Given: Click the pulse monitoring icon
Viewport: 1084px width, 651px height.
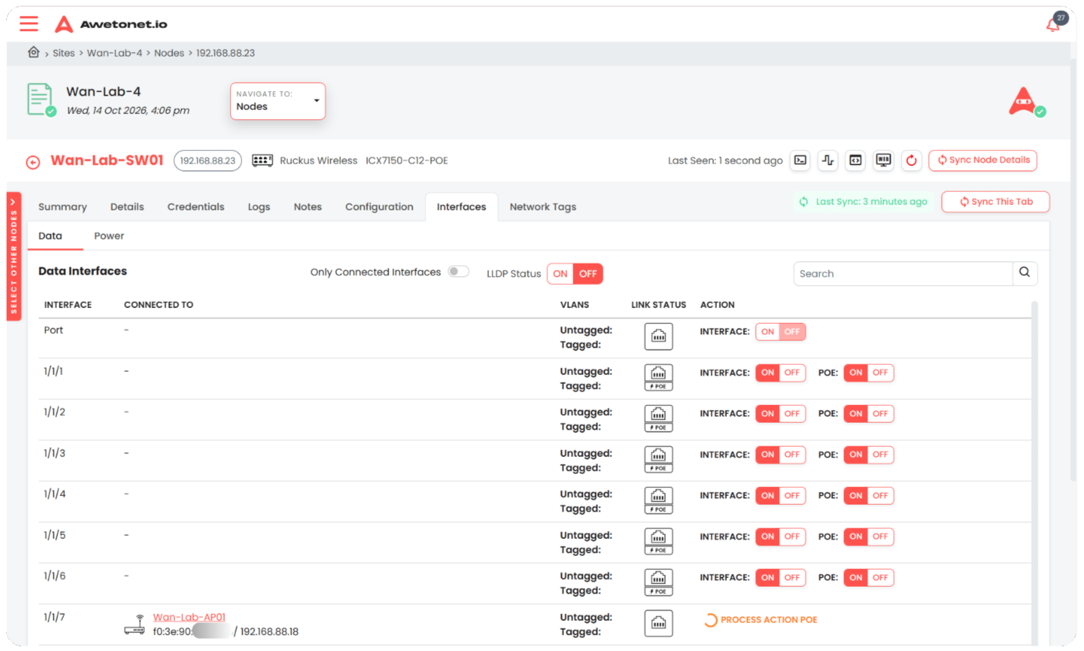Looking at the screenshot, I should 828,161.
